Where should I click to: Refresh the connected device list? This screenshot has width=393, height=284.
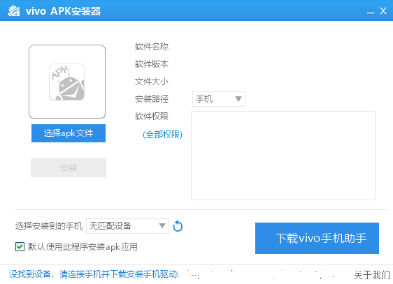tap(178, 226)
